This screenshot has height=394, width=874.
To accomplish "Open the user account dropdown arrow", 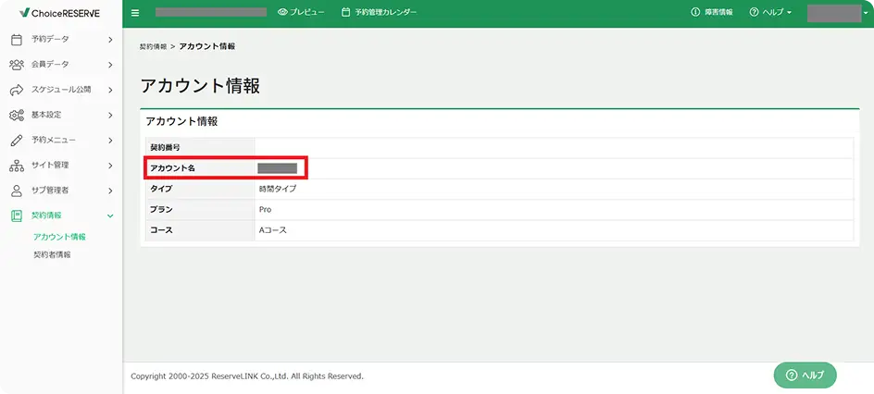I will pos(866,13).
